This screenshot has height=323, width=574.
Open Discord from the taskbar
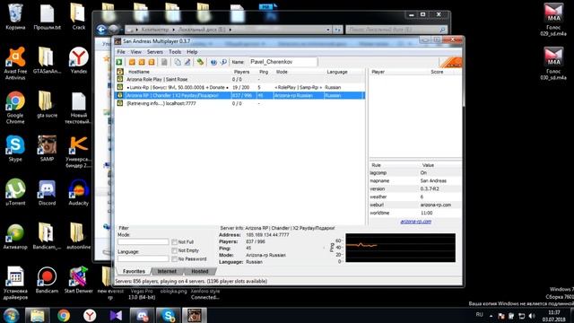(x=142, y=315)
